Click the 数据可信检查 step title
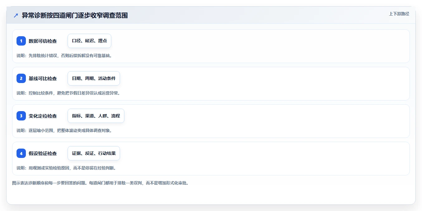 [43, 41]
